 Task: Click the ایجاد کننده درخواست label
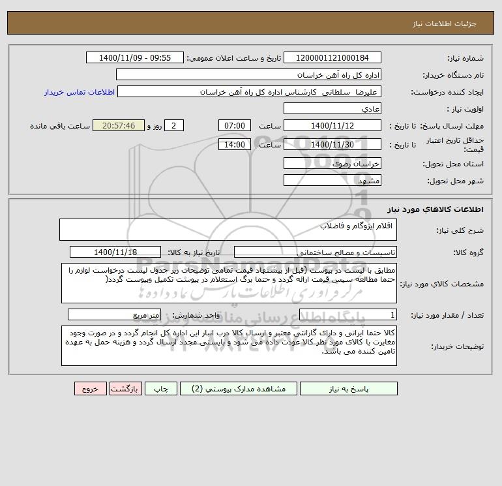tap(447, 92)
